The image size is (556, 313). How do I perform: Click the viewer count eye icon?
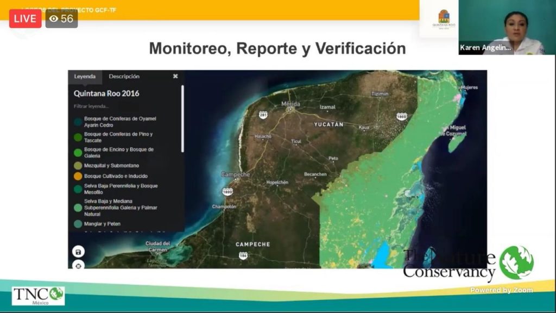click(x=54, y=18)
